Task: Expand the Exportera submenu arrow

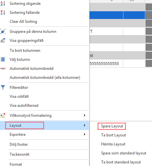Action: pos(85,134)
